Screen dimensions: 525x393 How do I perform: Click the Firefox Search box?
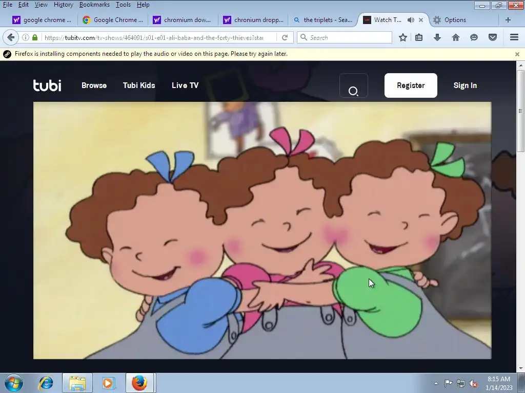pos(345,37)
